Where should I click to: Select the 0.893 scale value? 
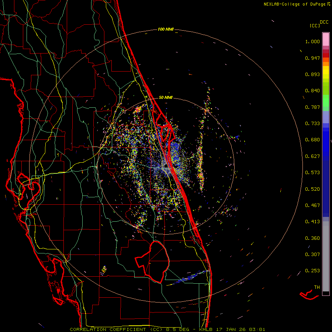coord(312,74)
